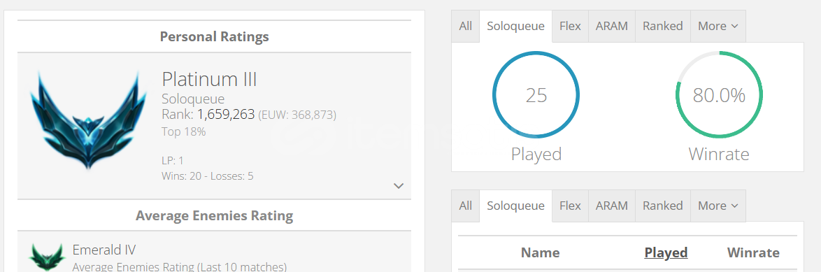Sort table by Winrate column header
Screen dimensions: 821x272
point(753,252)
